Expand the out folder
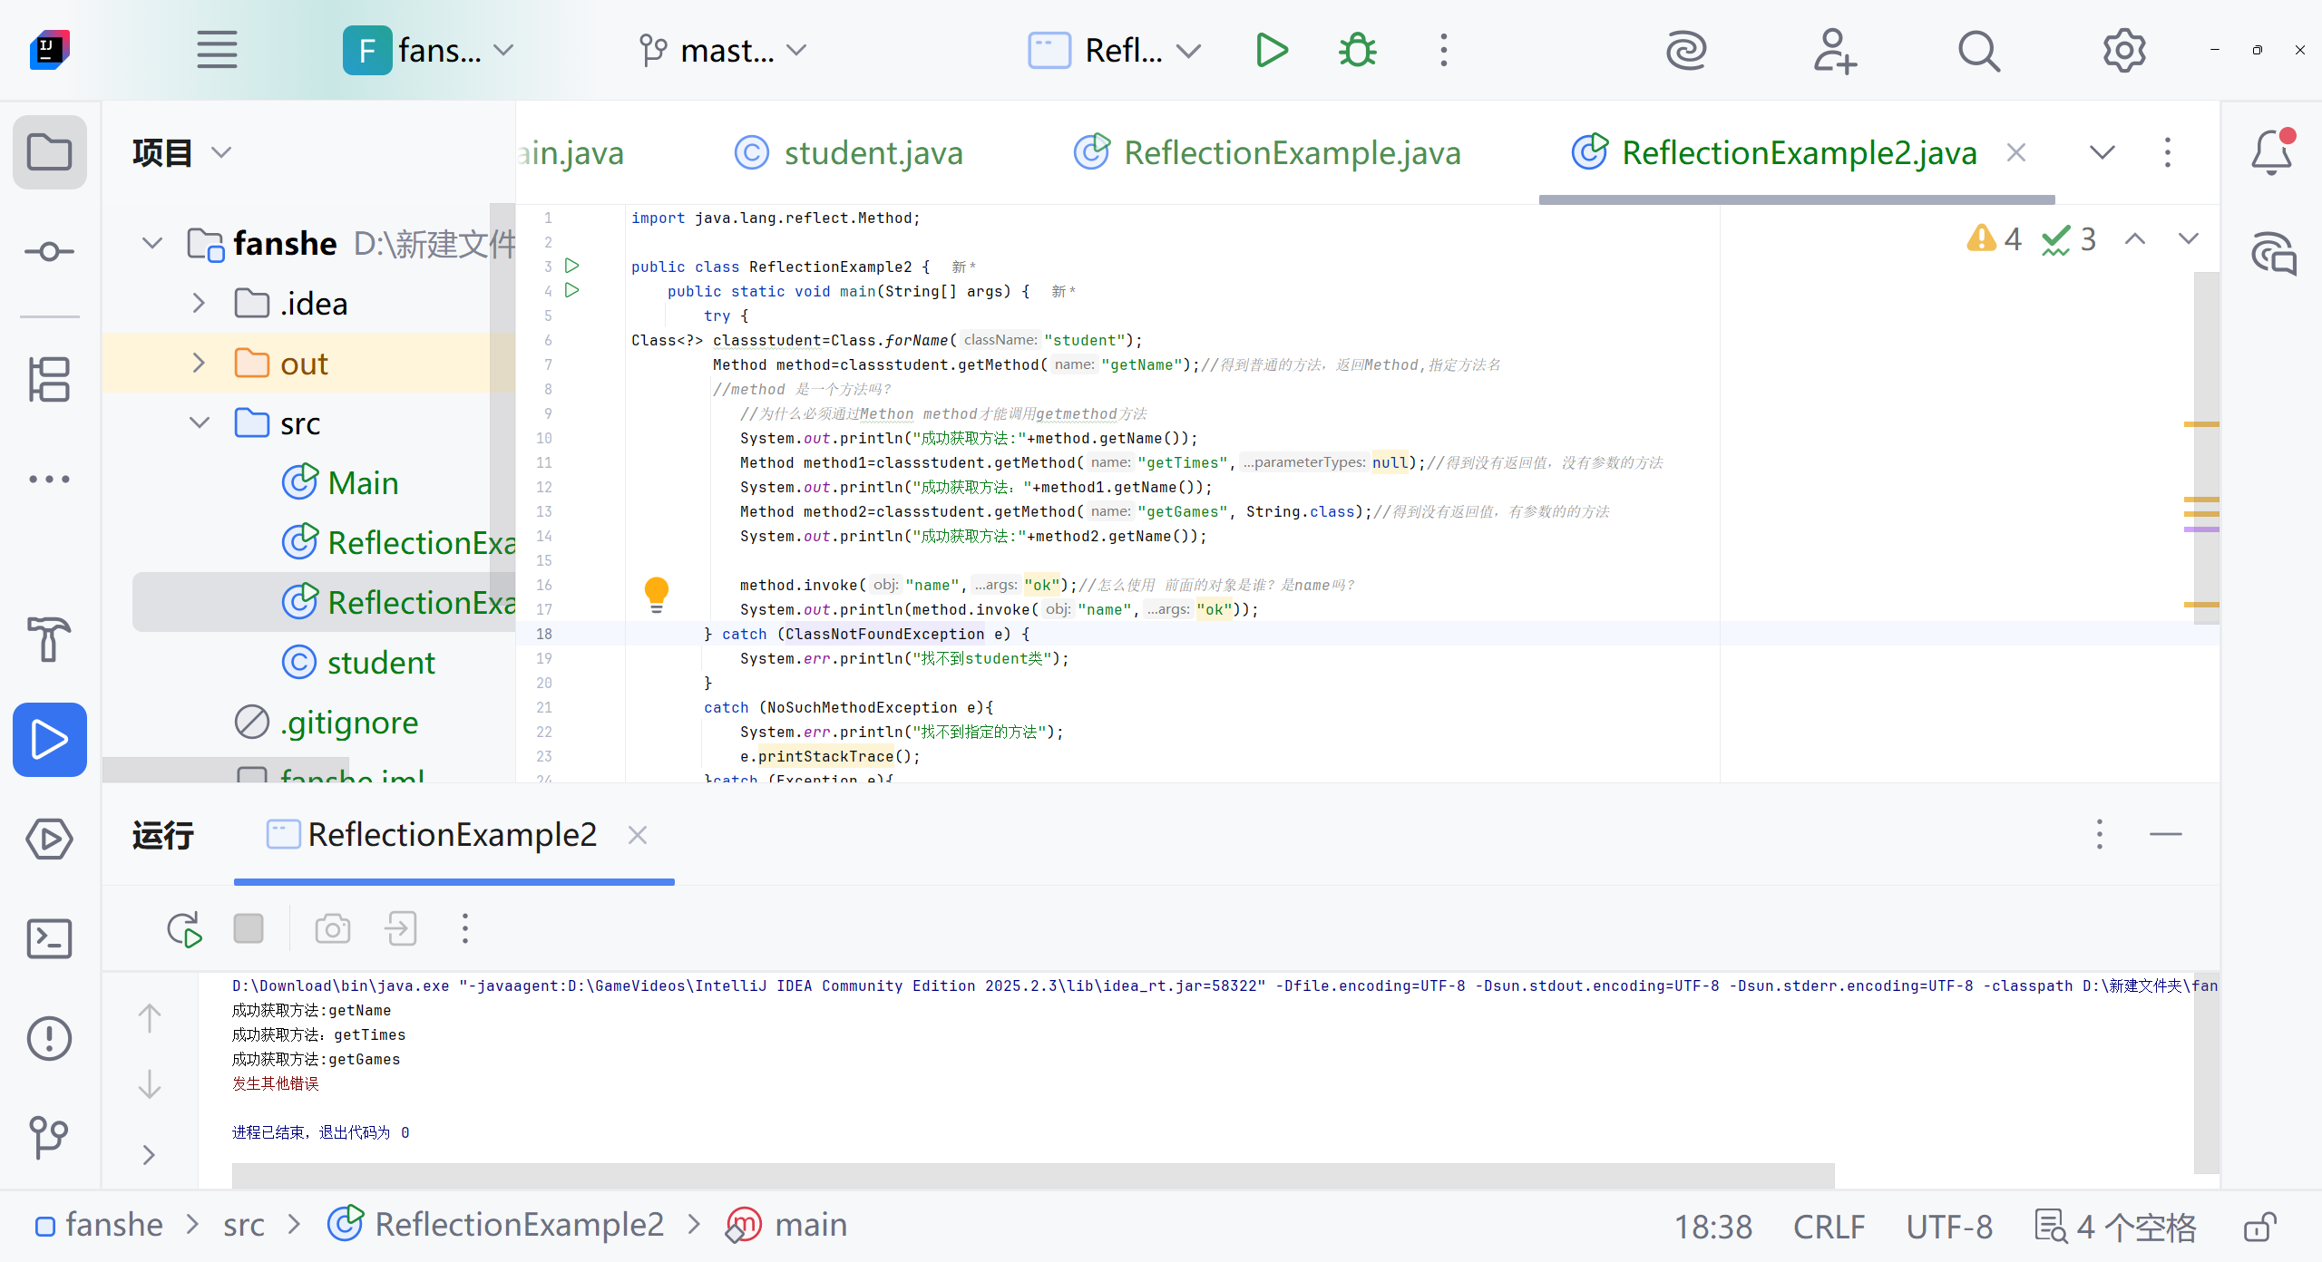This screenshot has width=2322, height=1262. point(199,364)
